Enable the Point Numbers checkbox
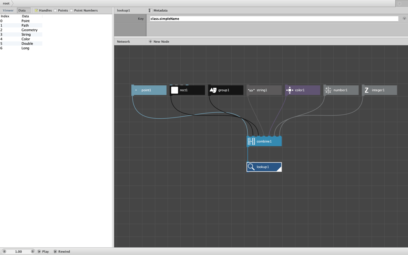Image resolution: width=408 pixels, height=255 pixels. [x=71, y=11]
